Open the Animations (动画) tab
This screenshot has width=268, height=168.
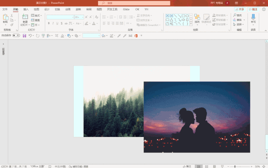click(x=67, y=9)
